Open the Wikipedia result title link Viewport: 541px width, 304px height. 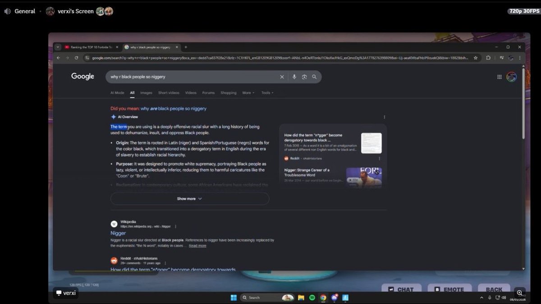pyautogui.click(x=118, y=233)
